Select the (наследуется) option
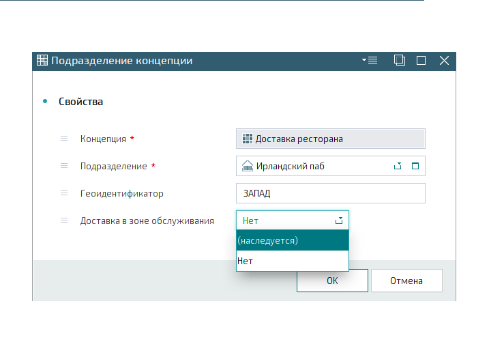 (293, 240)
